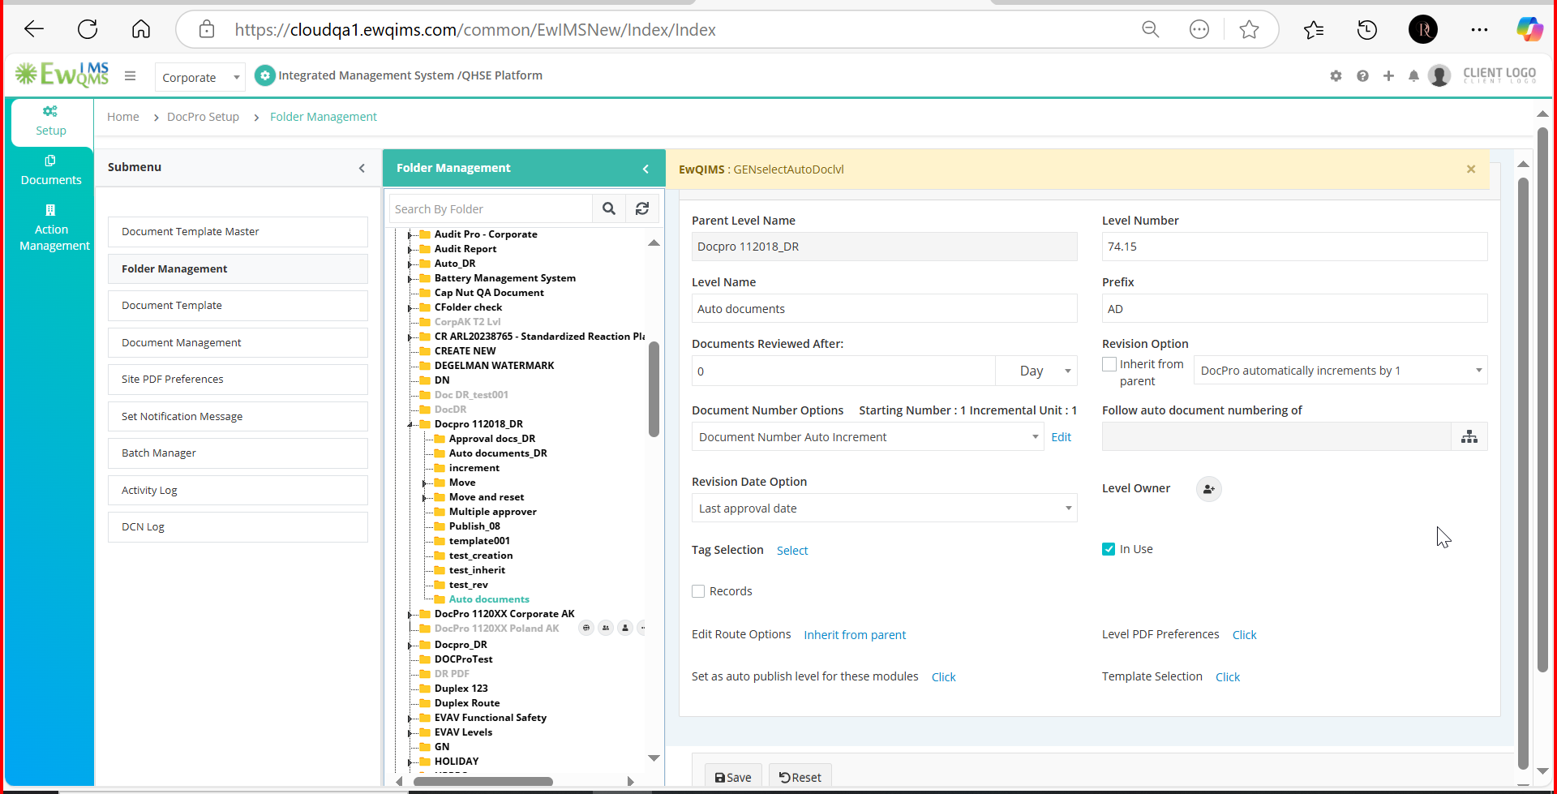Expand the EVAV Functional Safety folder

coord(410,719)
